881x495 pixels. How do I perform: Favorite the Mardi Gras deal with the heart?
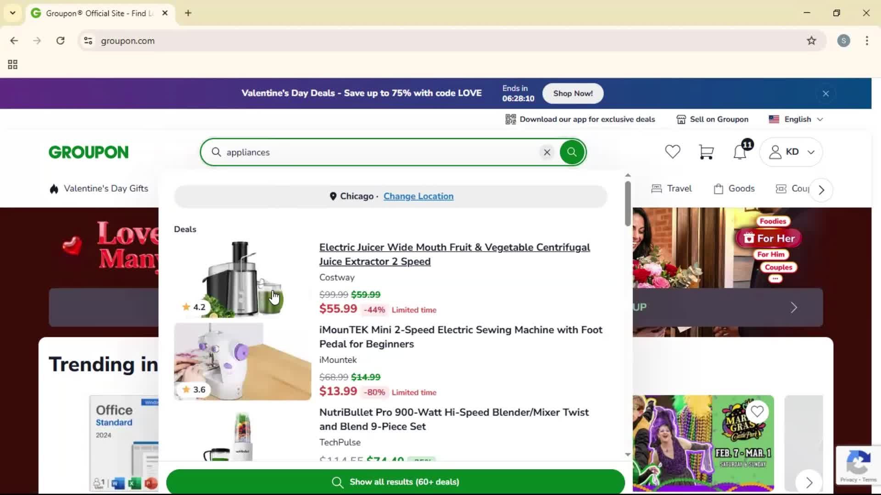coord(757,411)
